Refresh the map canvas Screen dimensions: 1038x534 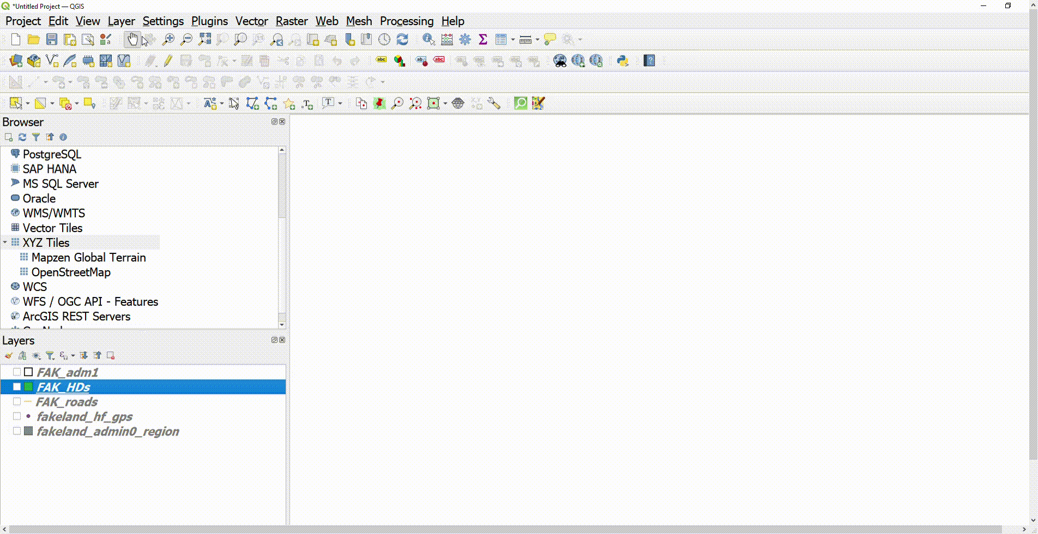(x=402, y=39)
